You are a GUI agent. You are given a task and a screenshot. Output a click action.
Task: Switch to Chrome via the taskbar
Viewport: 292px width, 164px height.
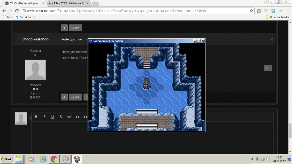click(54, 159)
